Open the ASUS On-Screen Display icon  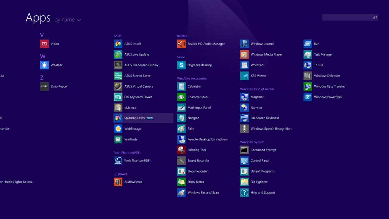tap(118, 65)
